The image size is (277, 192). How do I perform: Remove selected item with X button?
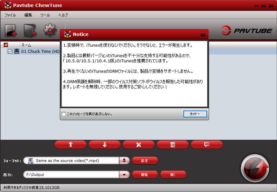[138, 144]
